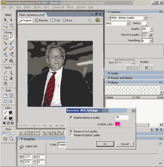The width and height of the screenshot is (164, 167).
Task: Pick the Eraser tool
Action: coord(11,49)
